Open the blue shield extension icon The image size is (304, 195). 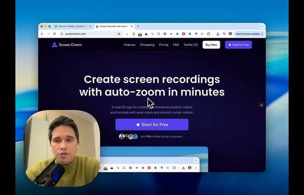click(196, 34)
